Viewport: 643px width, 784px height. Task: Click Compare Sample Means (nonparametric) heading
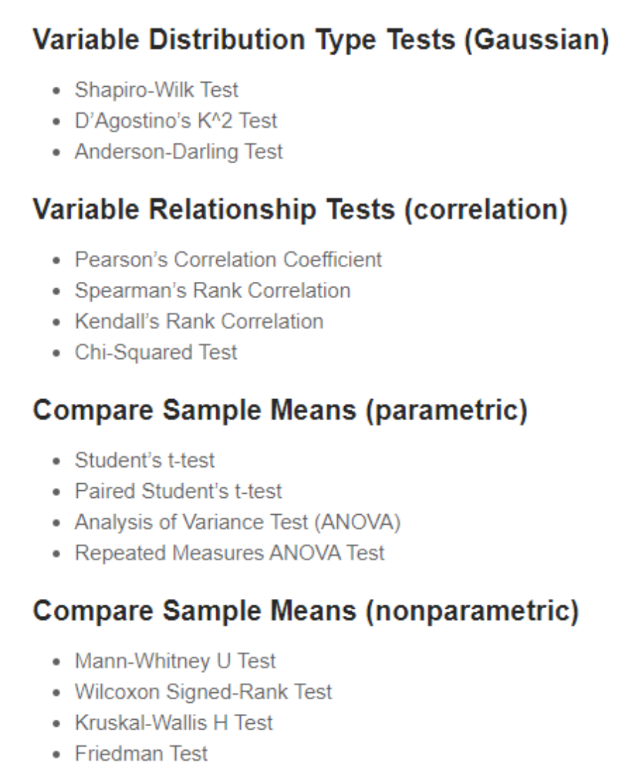[305, 611]
